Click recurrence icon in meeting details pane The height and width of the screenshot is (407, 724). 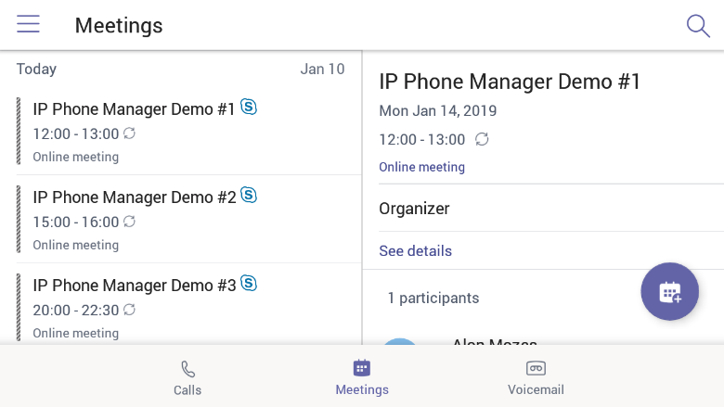pos(482,139)
